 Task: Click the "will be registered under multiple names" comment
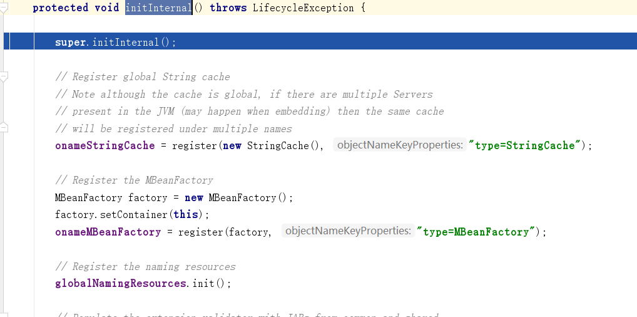point(173,129)
